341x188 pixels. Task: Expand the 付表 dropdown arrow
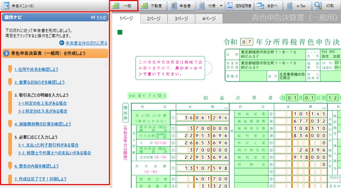click(x=221, y=6)
